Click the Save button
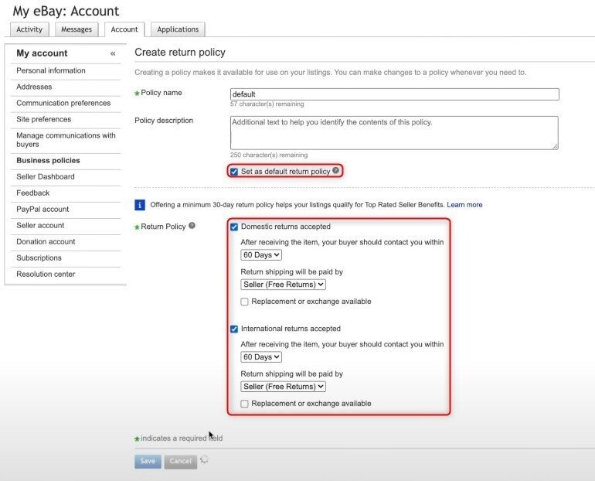The image size is (595, 481). [148, 461]
